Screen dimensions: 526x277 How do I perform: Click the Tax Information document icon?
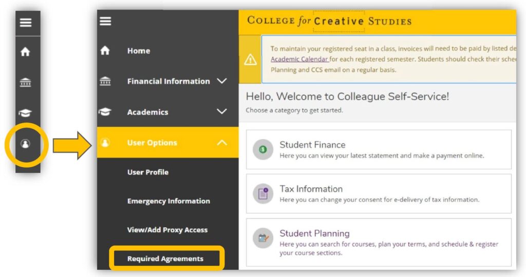(x=263, y=193)
